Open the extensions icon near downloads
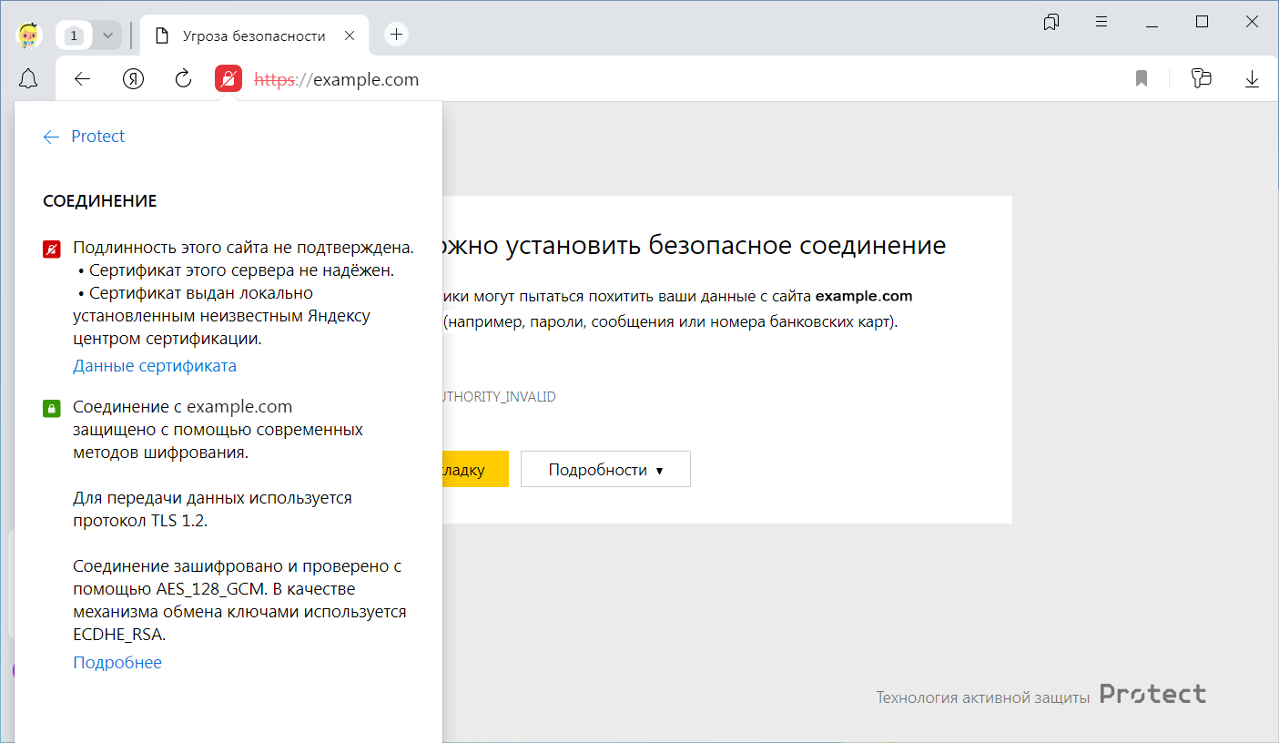The width and height of the screenshot is (1279, 743). coord(1201,79)
